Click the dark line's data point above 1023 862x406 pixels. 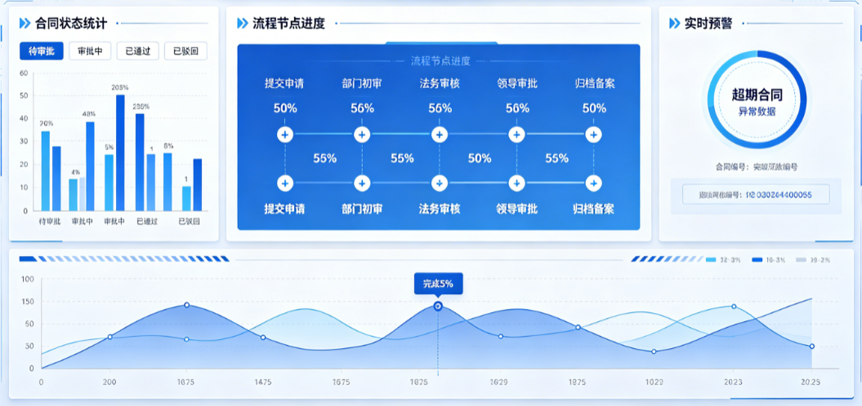[x=654, y=351]
